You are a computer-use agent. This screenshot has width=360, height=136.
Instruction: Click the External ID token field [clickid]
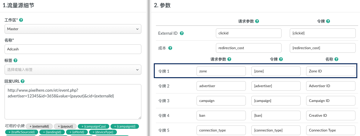click(322, 33)
